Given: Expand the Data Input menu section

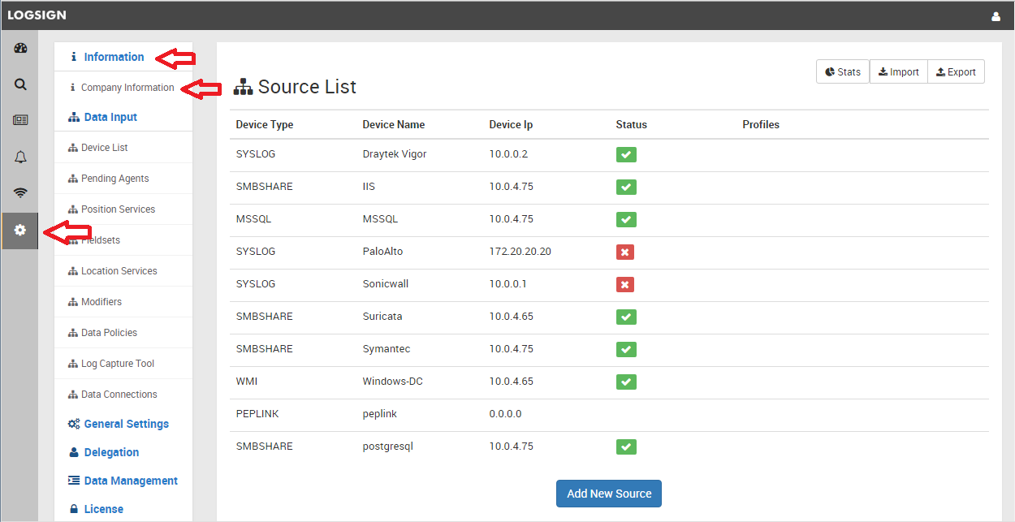Looking at the screenshot, I should [x=103, y=117].
